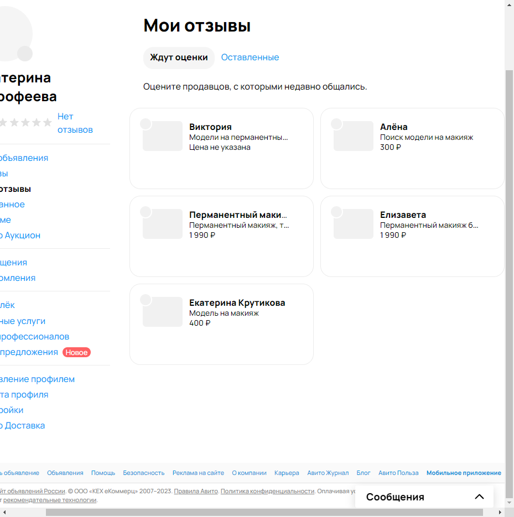Click the scroll-down arrow of vertical scrollbar
Viewport: 514px width, 517px height.
coord(509,503)
